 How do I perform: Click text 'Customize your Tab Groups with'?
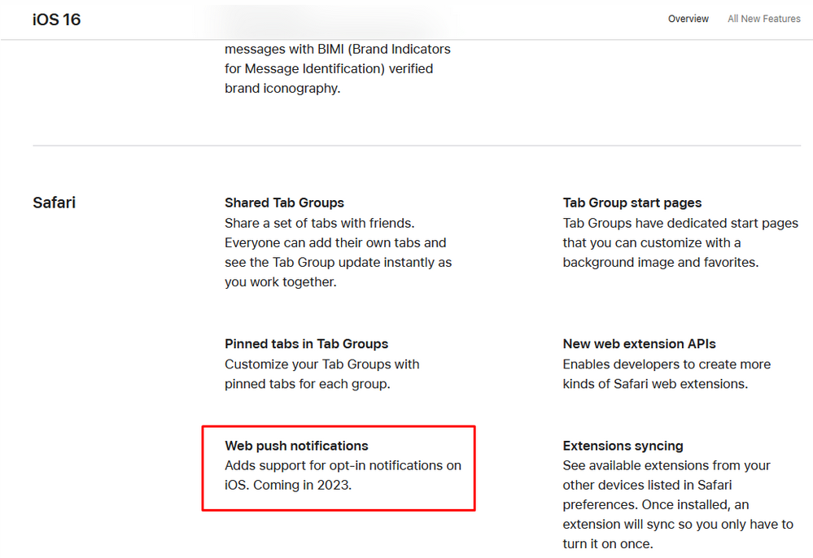tap(322, 364)
